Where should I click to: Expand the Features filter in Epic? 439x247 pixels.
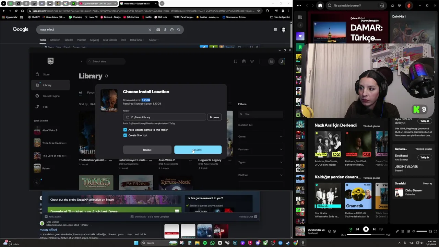click(x=260, y=149)
